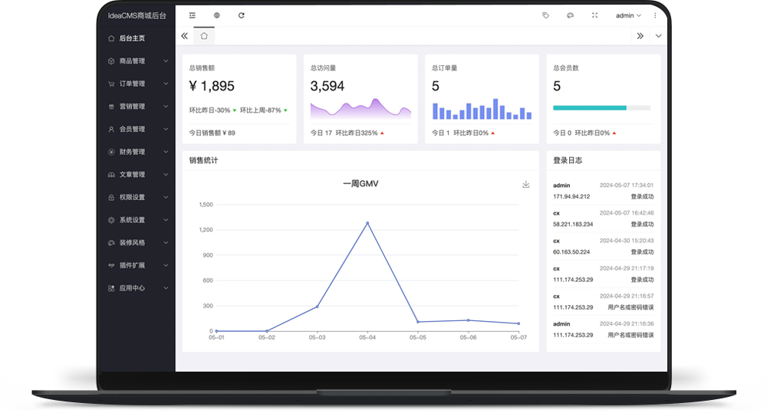Click the refresh icon in top toolbar
Screen dimensions: 767x413
(x=242, y=15)
